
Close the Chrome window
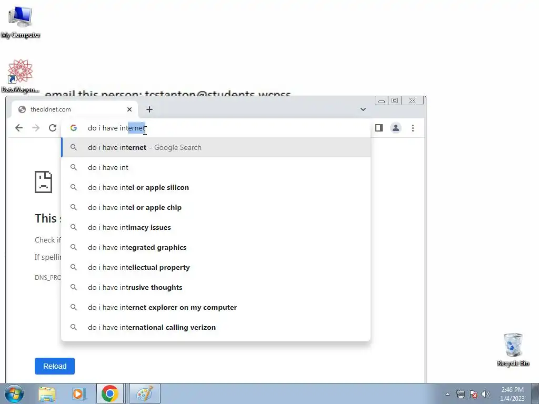(x=412, y=100)
